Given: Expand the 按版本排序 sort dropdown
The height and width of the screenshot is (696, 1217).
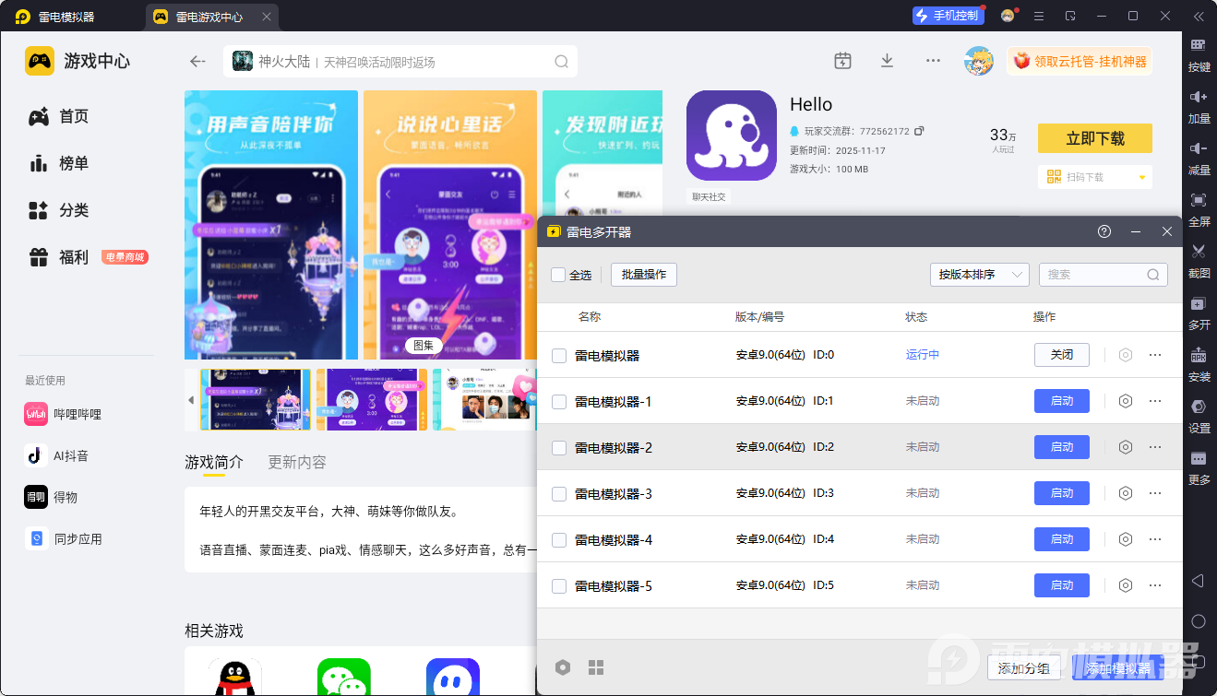Looking at the screenshot, I should [979, 275].
